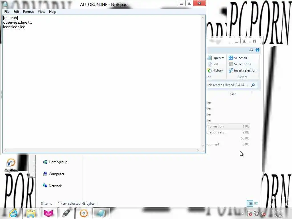This screenshot has width=292, height=219.
Task: Click Notepad vertical scrollbar up arrow
Action: 203,18
